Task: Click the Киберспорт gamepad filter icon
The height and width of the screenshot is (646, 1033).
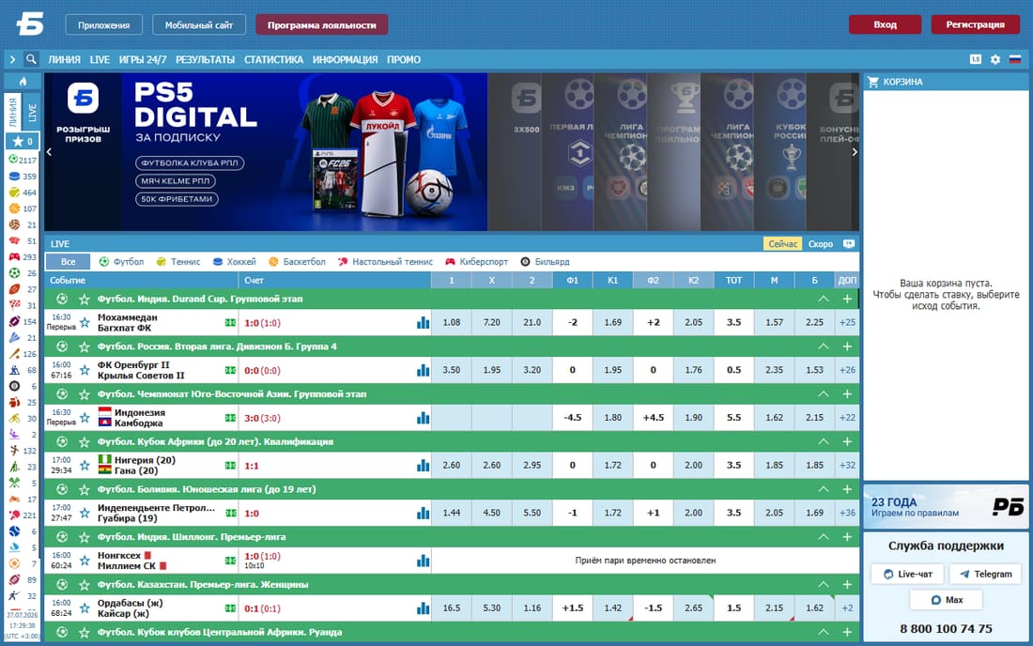Action: (451, 262)
